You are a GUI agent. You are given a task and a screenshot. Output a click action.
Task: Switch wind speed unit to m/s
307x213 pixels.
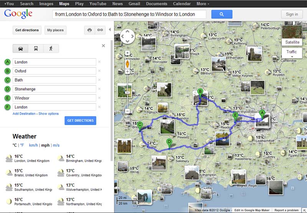point(56,145)
